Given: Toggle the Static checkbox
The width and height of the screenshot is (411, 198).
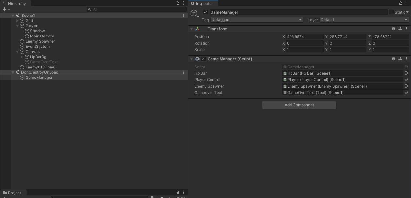Looking at the screenshot, I should [391, 12].
